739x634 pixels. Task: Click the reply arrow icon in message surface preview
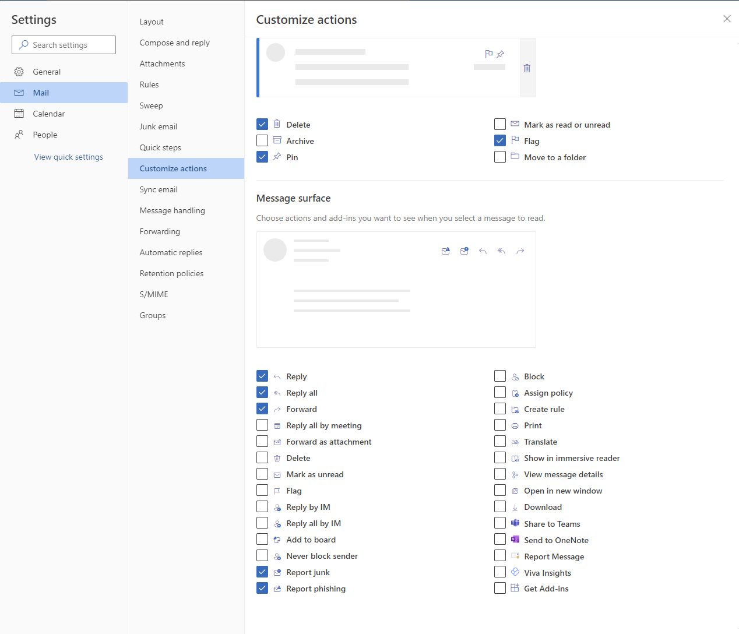coord(483,251)
